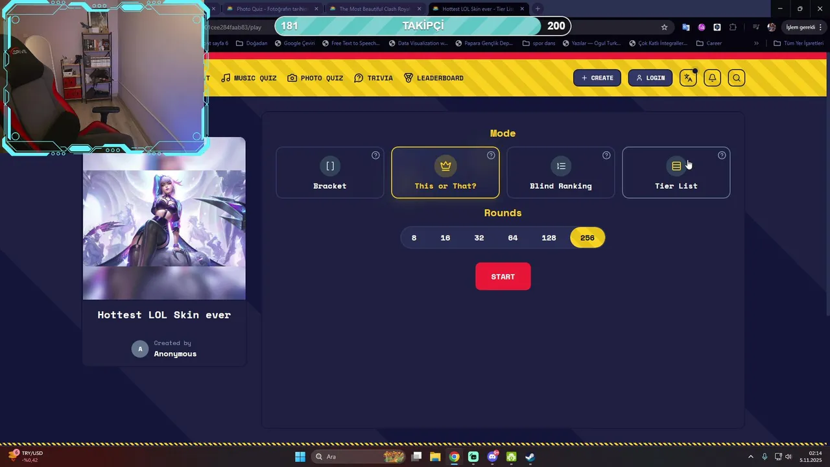Click the Create button

pyautogui.click(x=597, y=78)
